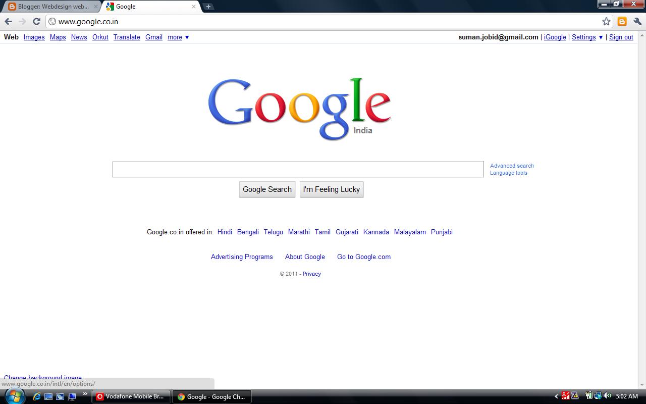The image size is (646, 404).
Task: Click the blue monitor icon in Quick Launch
Action: pyautogui.click(x=72, y=396)
